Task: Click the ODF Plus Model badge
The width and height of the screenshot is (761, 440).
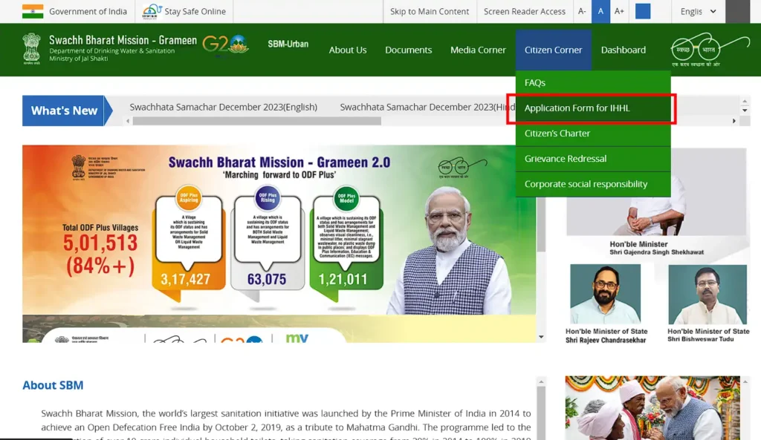Action: (346, 199)
